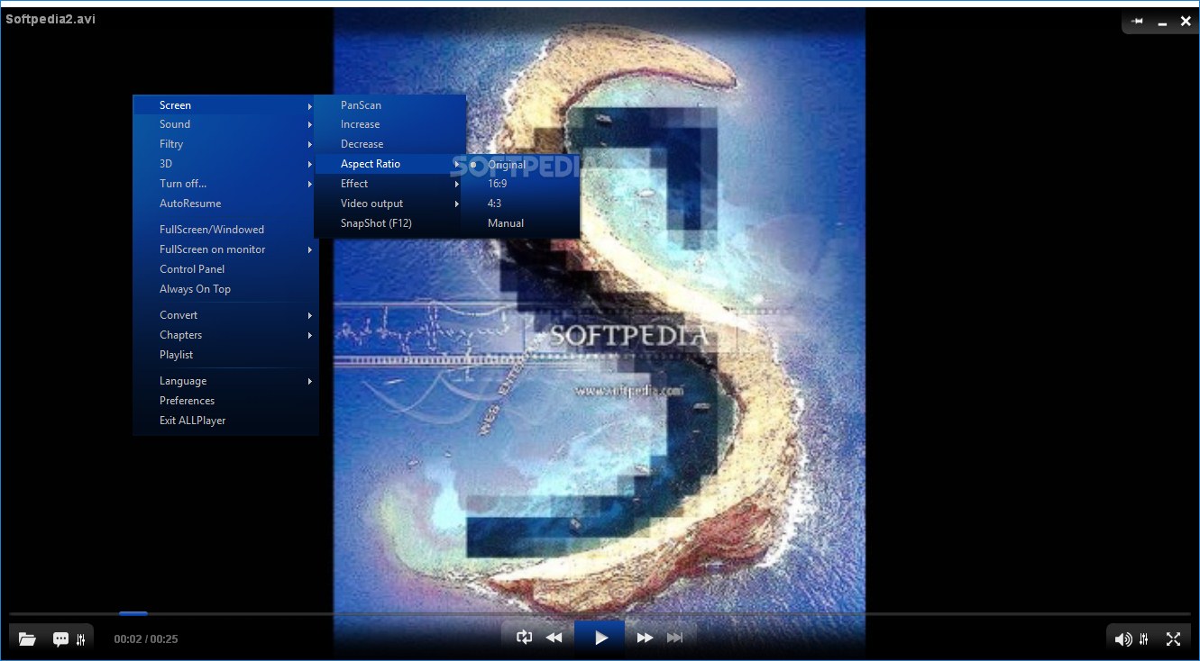Click Decrease in Screen submenu
The width and height of the screenshot is (1200, 661).
point(389,144)
